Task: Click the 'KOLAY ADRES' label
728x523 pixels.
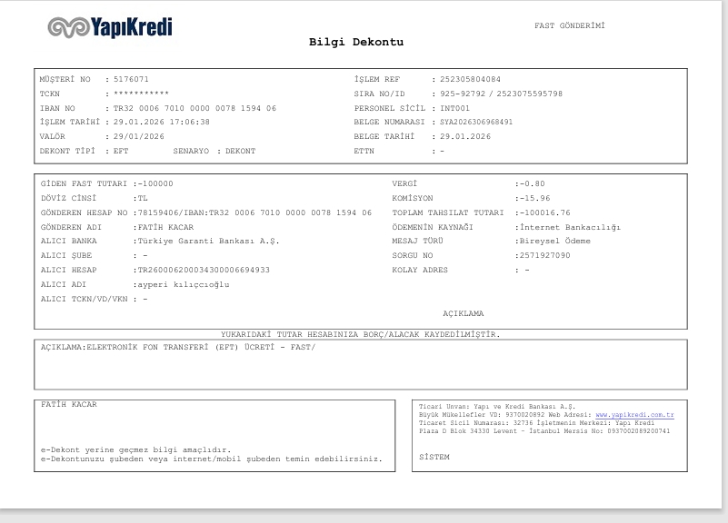Action: [x=420, y=270]
